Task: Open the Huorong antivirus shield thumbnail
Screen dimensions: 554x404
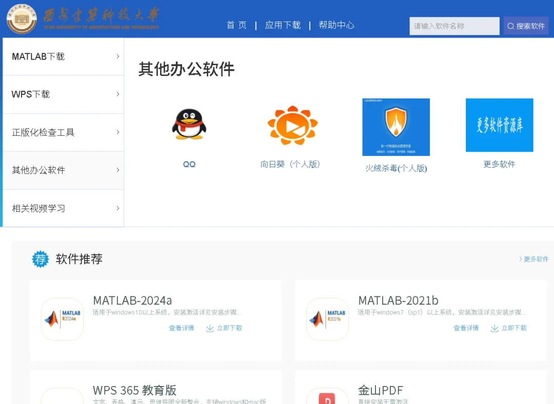Action: click(x=396, y=127)
